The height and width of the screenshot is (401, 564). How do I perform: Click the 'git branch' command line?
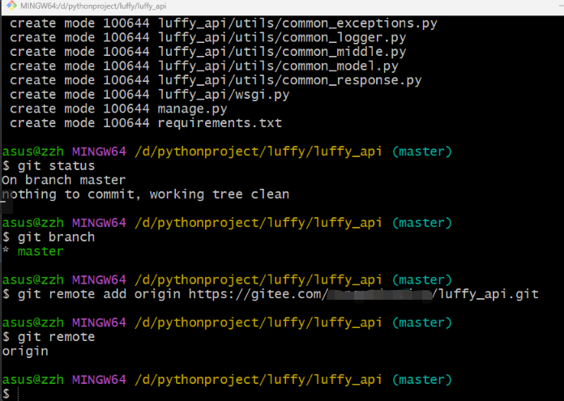pos(49,237)
